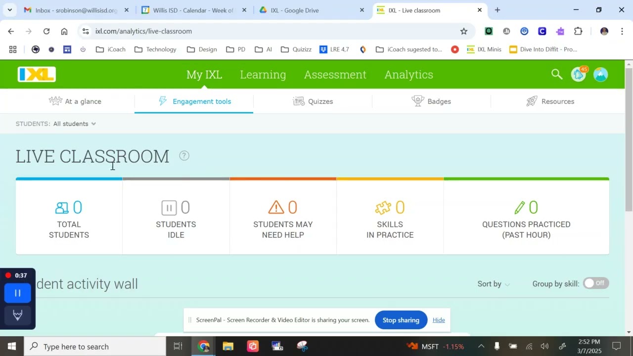The height and width of the screenshot is (356, 633).
Task: Open the IXL search magnifier
Action: [557, 74]
